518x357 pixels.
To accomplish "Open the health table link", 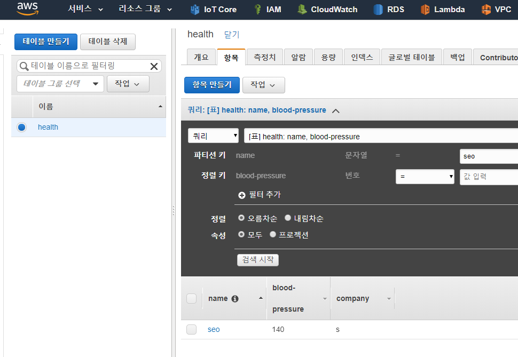I will pos(48,127).
